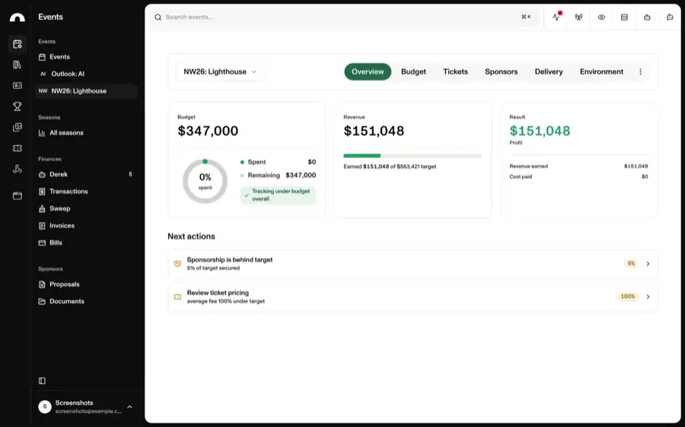Screen dimensions: 685x427
Task: Select NW26: Lighthouse in sidebar
Action: point(87,90)
